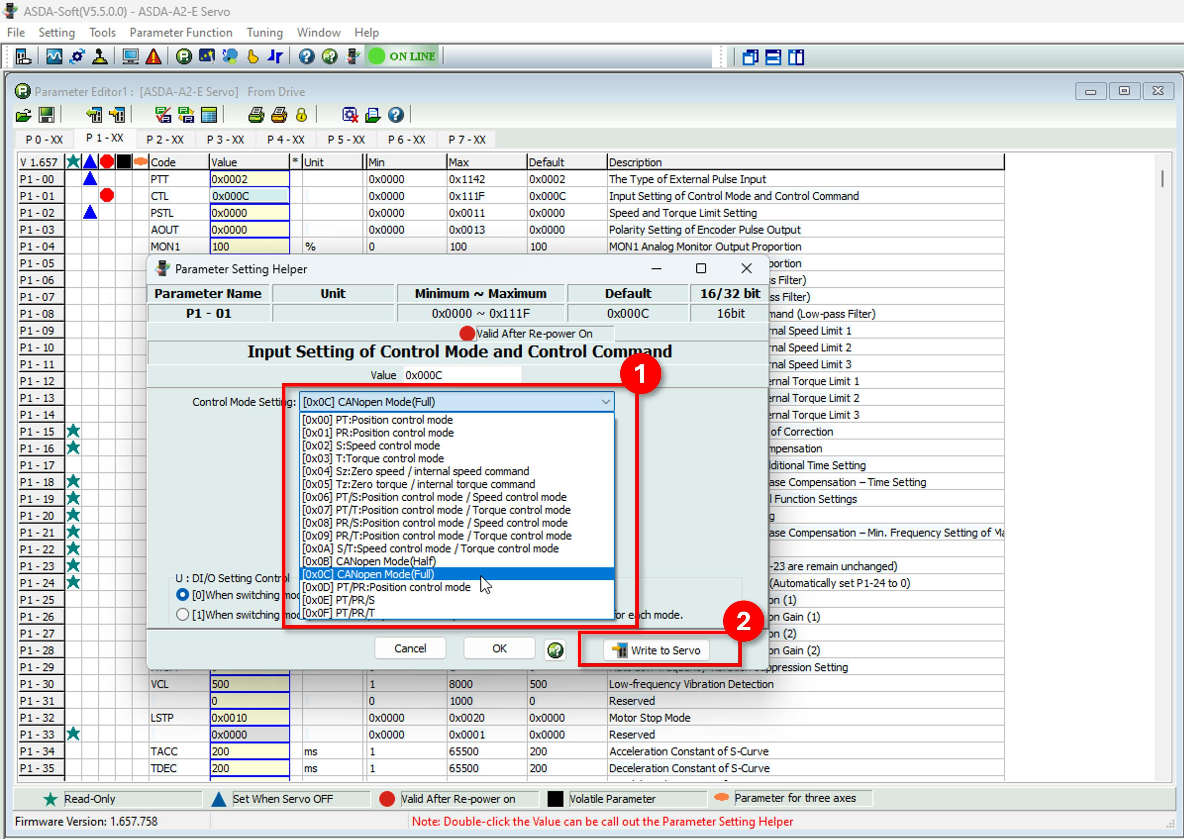The width and height of the screenshot is (1184, 839).
Task: Open the Help menu
Action: tap(367, 33)
